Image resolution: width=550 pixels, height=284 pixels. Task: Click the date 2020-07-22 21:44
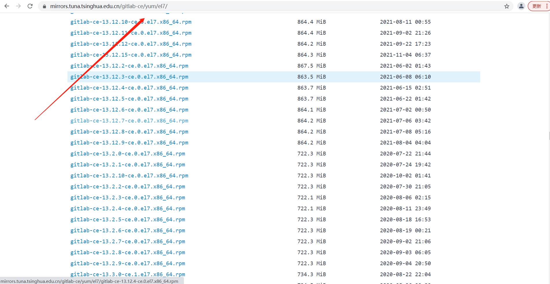click(405, 154)
